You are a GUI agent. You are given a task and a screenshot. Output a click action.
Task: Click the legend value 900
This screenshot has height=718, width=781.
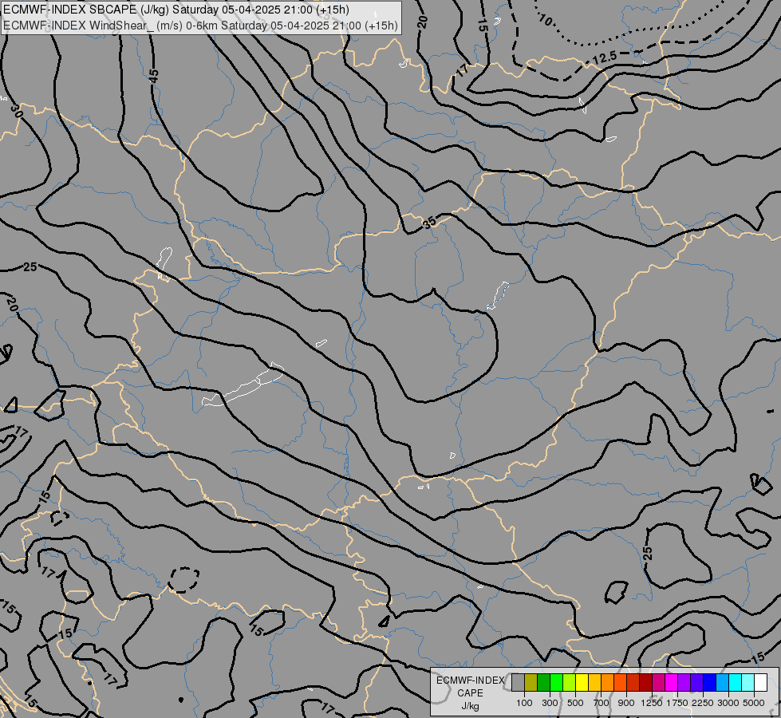[626, 703]
